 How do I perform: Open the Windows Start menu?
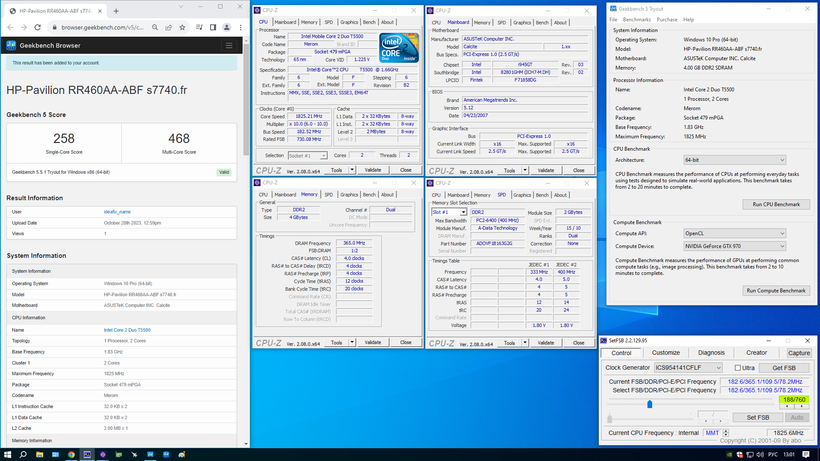point(7,455)
